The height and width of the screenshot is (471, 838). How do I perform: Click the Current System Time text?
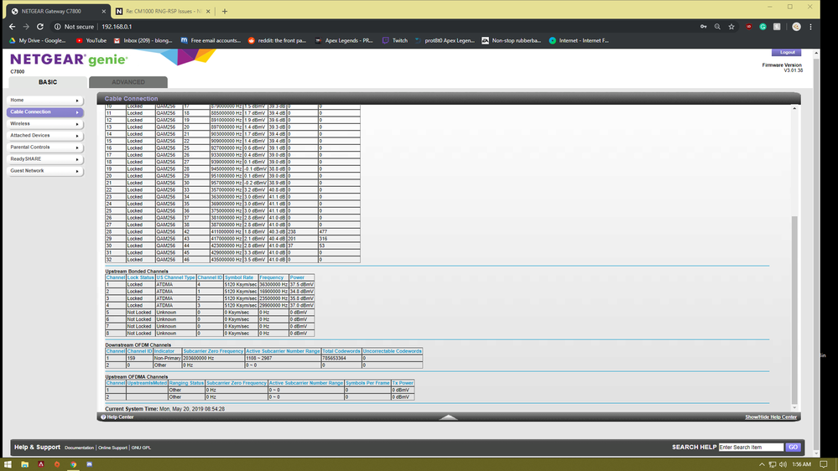pos(164,409)
